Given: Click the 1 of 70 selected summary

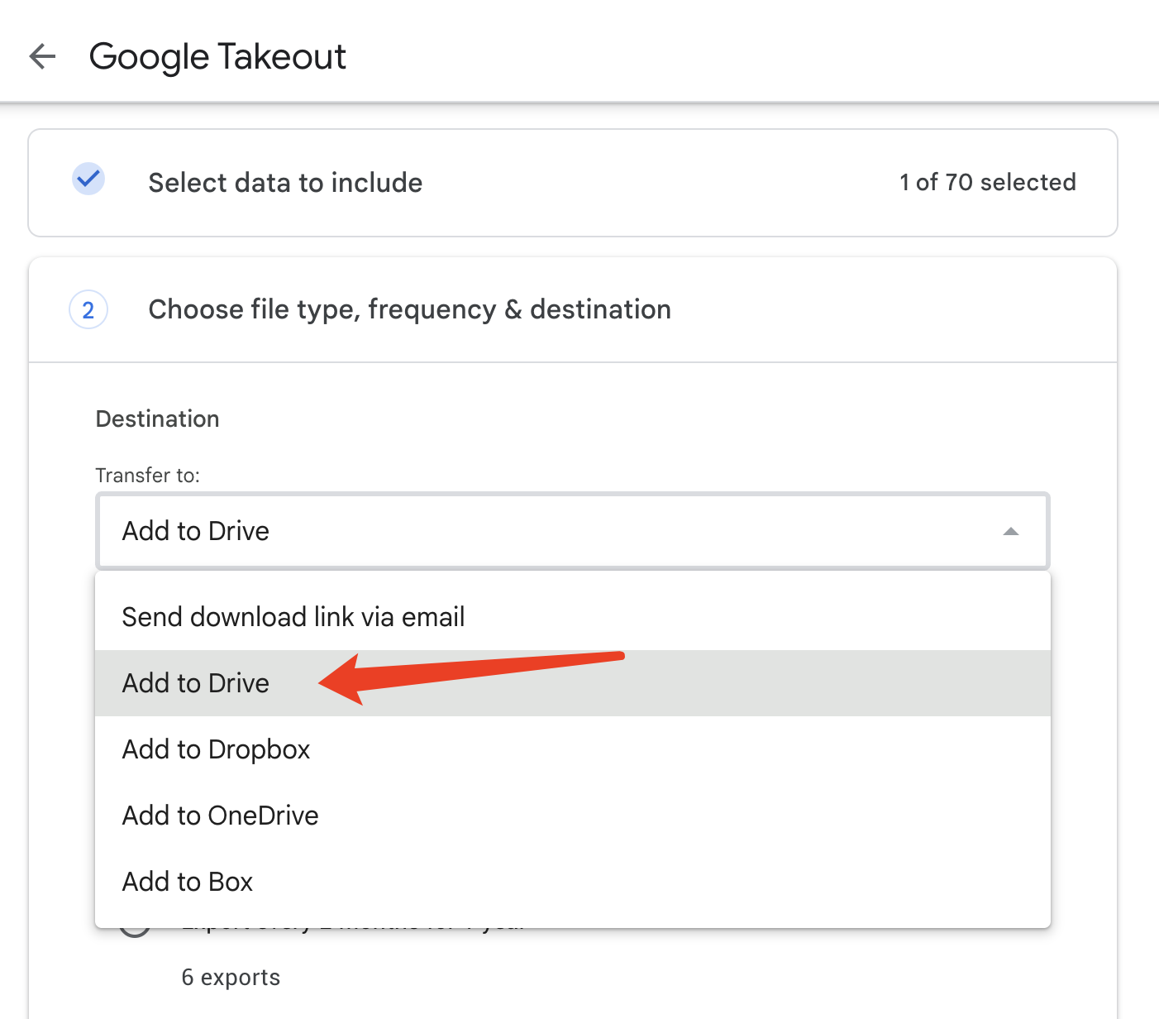Looking at the screenshot, I should [988, 182].
